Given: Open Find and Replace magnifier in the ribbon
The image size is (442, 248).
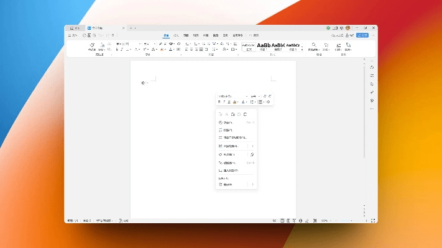Looking at the screenshot, I should click(314, 45).
